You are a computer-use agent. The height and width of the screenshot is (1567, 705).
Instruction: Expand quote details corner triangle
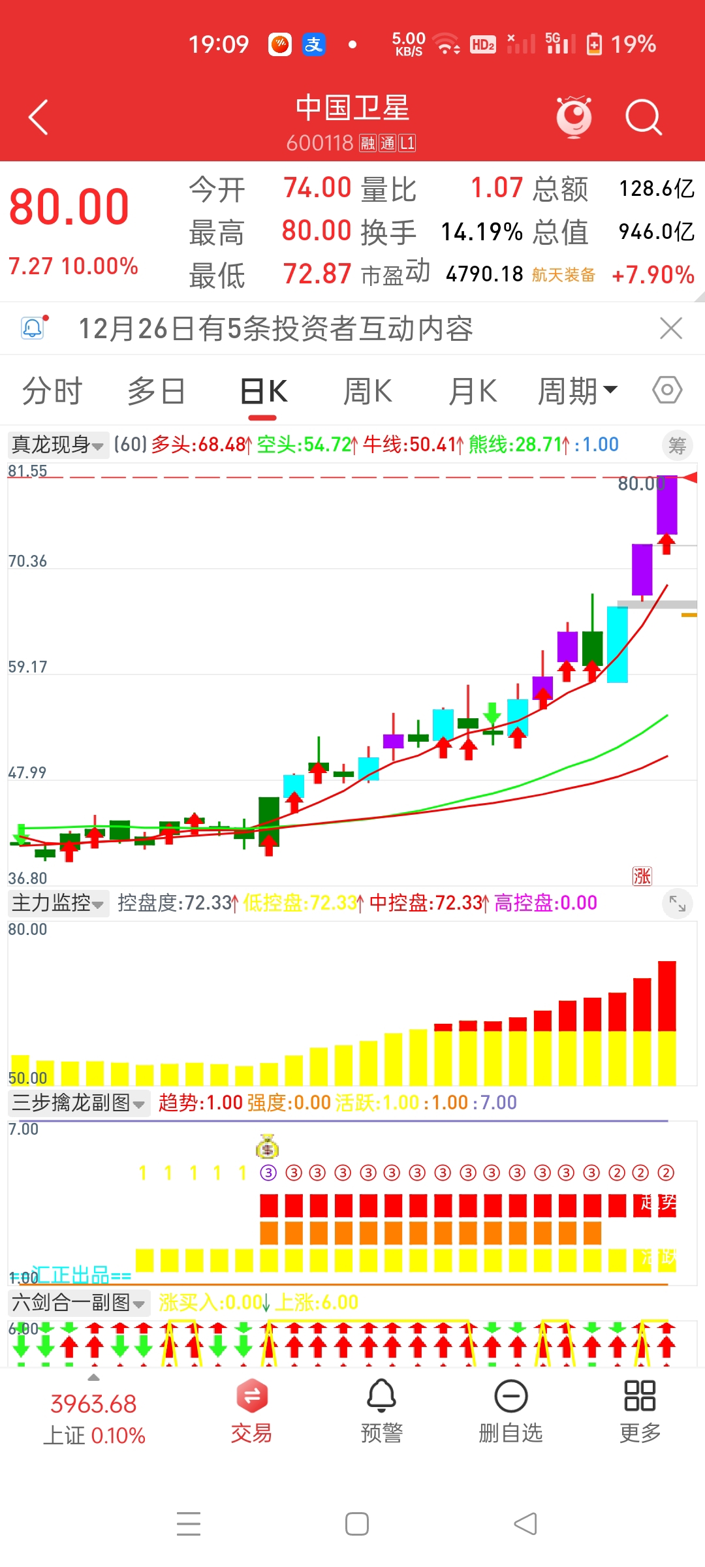click(698, 296)
